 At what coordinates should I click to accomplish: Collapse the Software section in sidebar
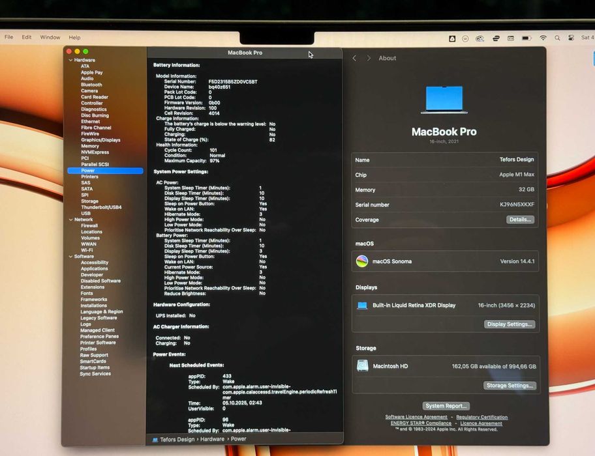tap(70, 257)
